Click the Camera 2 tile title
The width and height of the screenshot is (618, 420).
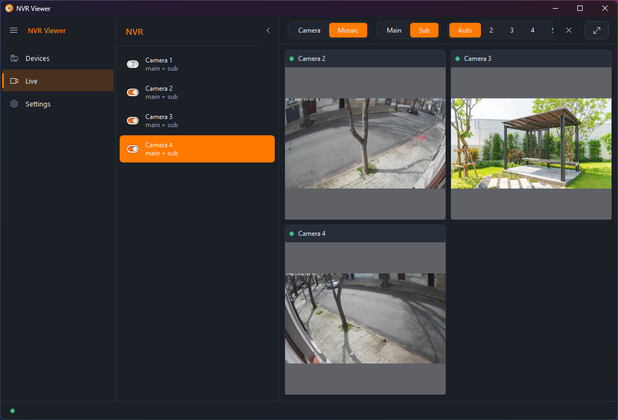(x=311, y=59)
